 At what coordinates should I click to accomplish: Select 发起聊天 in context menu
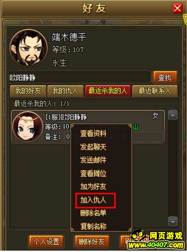click(93, 147)
